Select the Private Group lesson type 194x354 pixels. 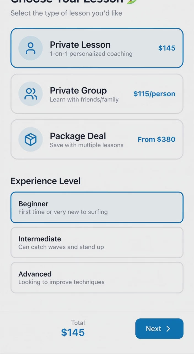(97, 94)
